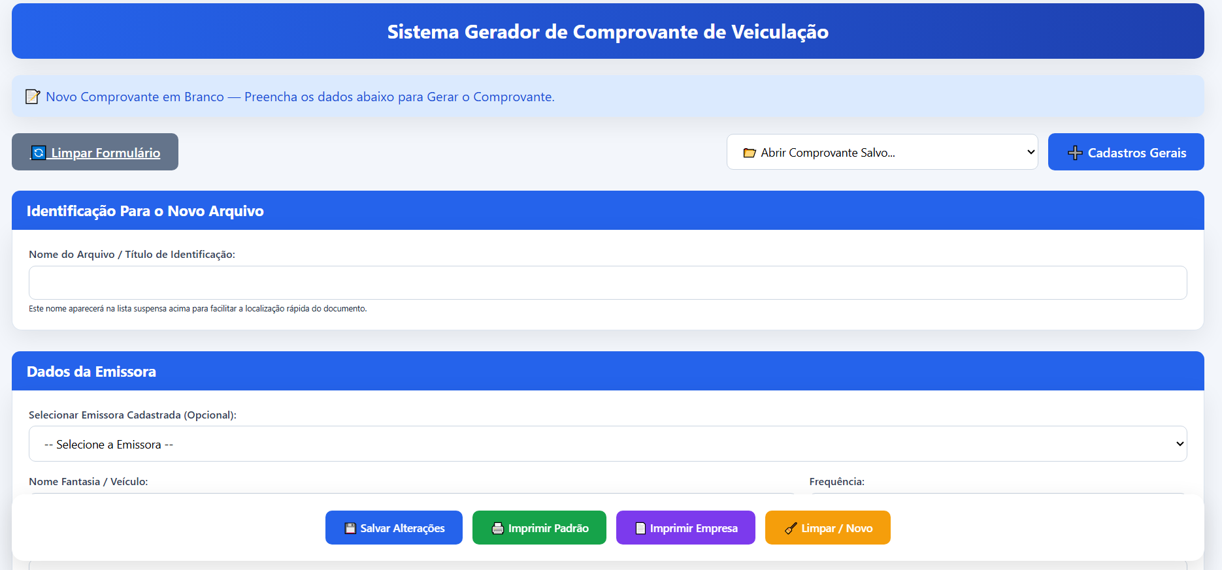Click the Dados da Emissora section header
Viewport: 1222px width, 570px height.
pyautogui.click(x=608, y=371)
